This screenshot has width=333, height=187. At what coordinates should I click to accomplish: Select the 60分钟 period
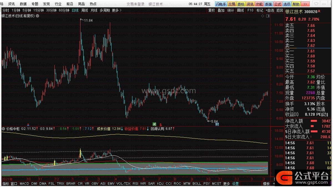[x=64, y=10]
